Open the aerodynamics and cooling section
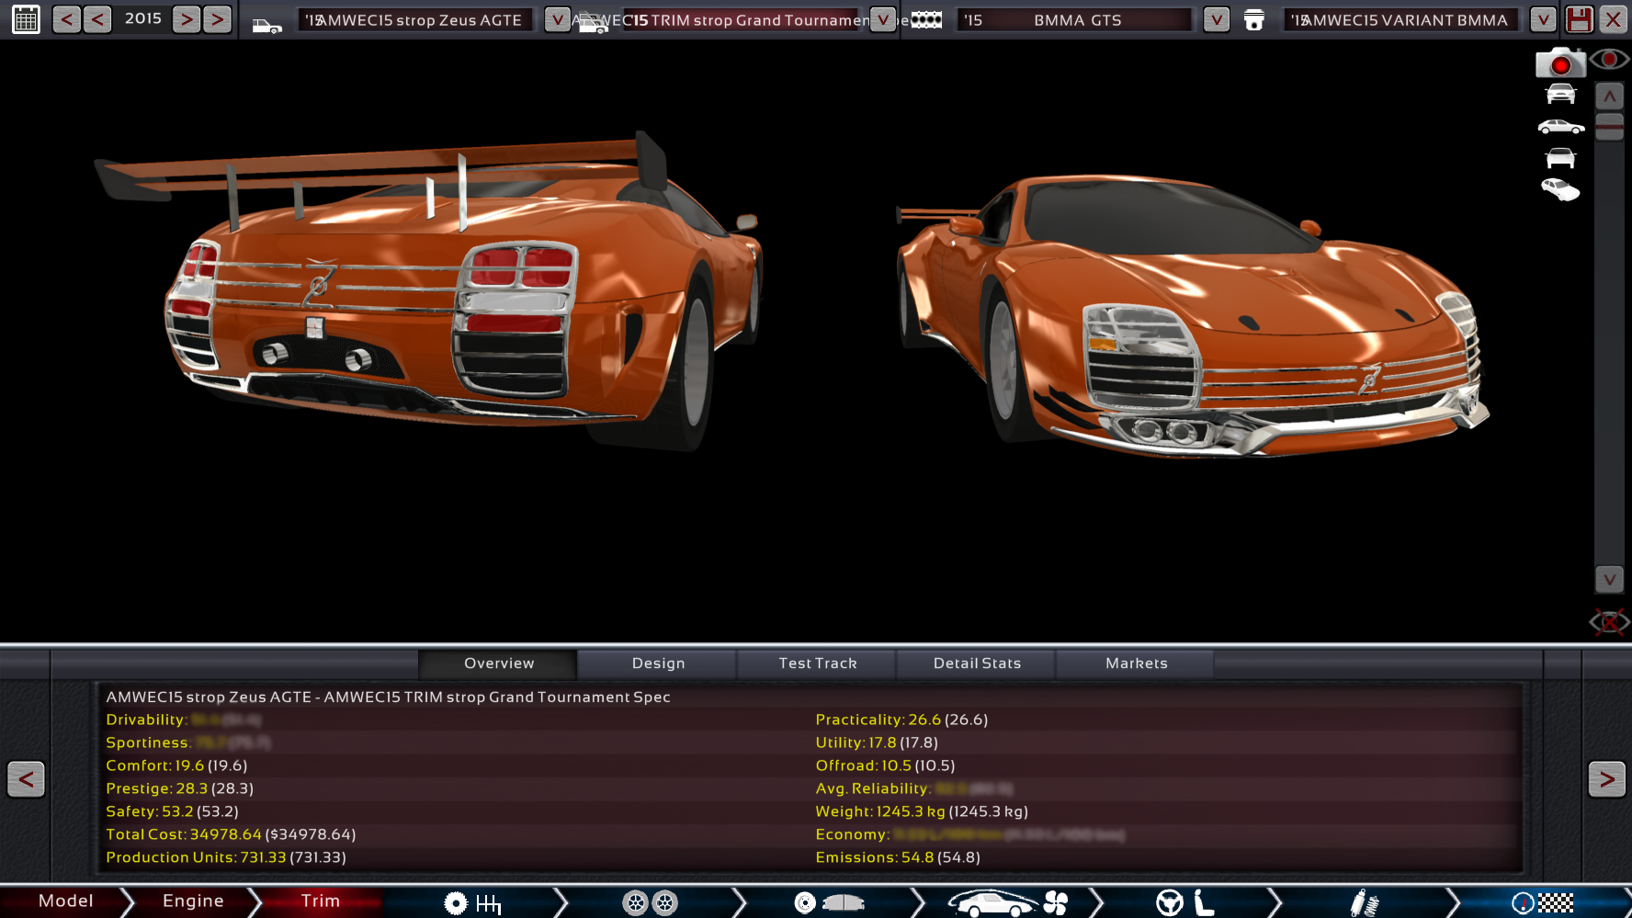The width and height of the screenshot is (1632, 918). click(x=1007, y=903)
